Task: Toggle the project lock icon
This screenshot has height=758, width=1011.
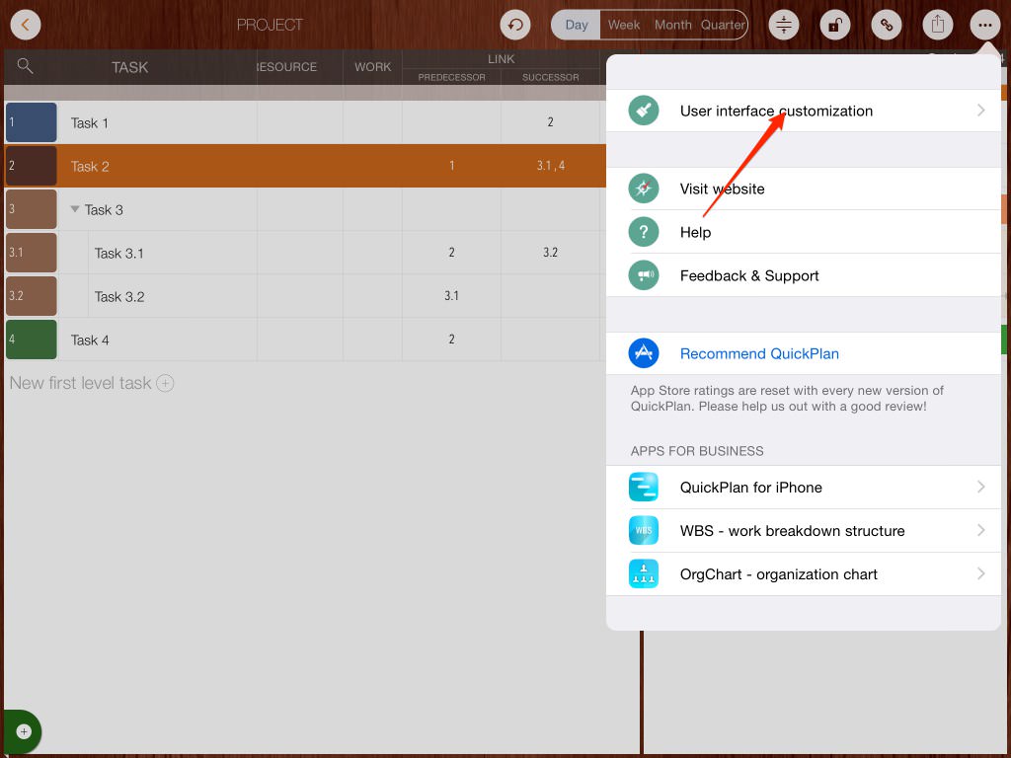Action: coord(834,25)
